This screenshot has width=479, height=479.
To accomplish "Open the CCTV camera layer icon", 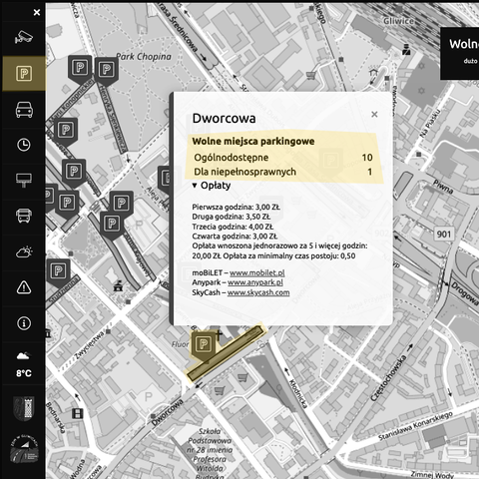I will click(x=24, y=37).
